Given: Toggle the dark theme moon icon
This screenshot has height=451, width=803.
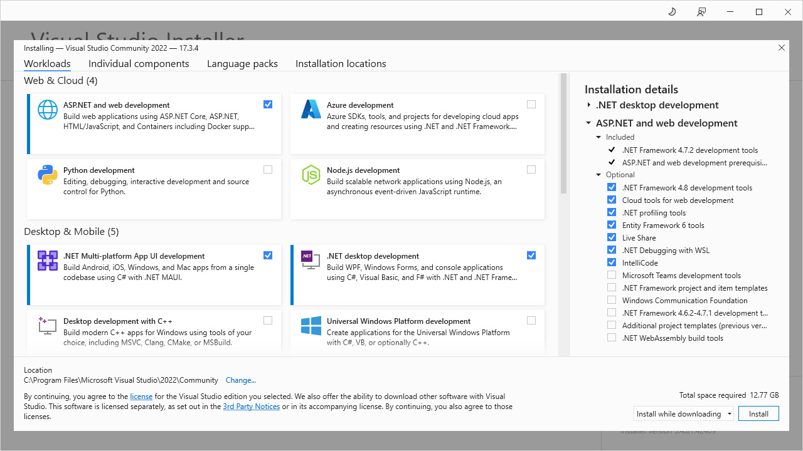Looking at the screenshot, I should tap(672, 12).
